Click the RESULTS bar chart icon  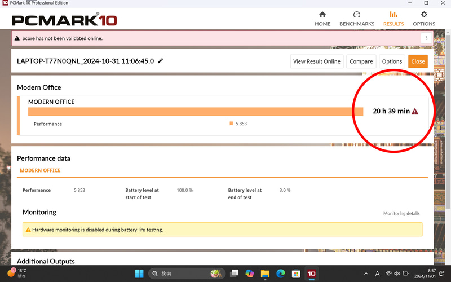tap(393, 14)
